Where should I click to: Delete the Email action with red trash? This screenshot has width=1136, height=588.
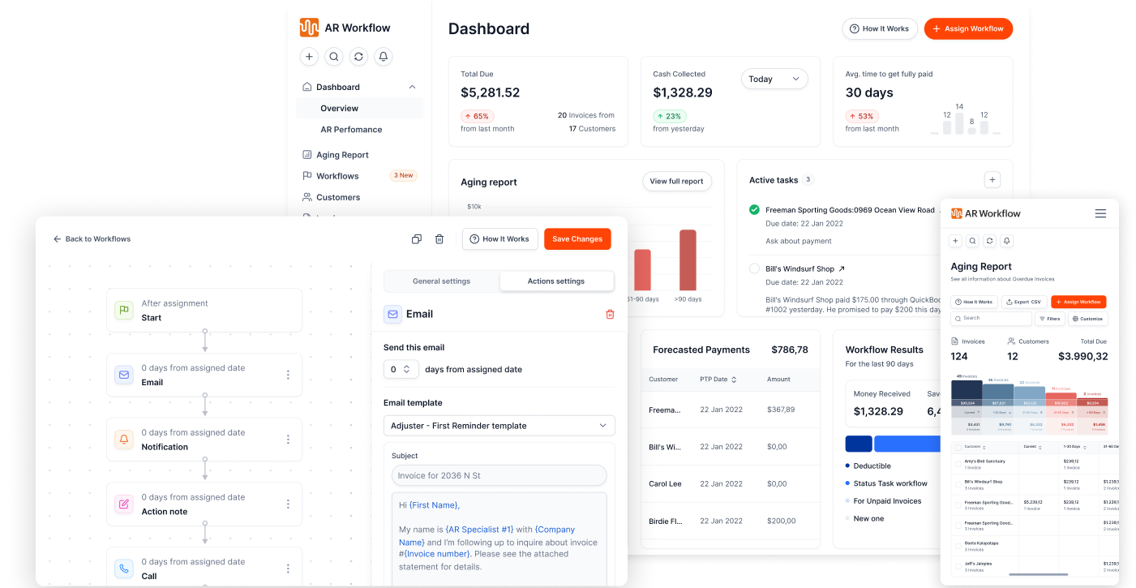pos(610,314)
